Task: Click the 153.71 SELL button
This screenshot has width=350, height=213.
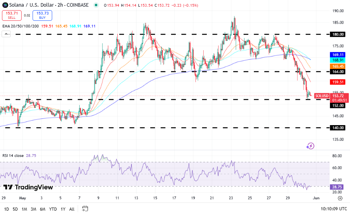Action: (x=12, y=15)
